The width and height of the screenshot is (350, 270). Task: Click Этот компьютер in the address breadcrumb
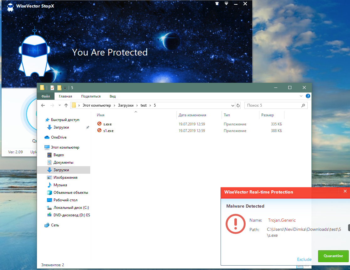(97, 105)
